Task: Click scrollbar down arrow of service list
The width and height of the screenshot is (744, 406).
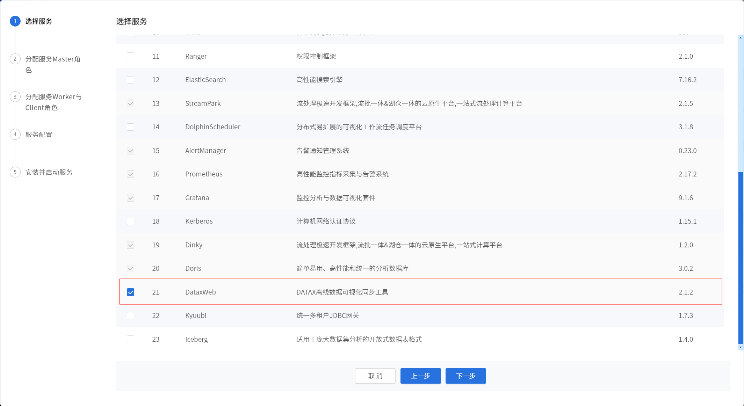Action: [741, 347]
